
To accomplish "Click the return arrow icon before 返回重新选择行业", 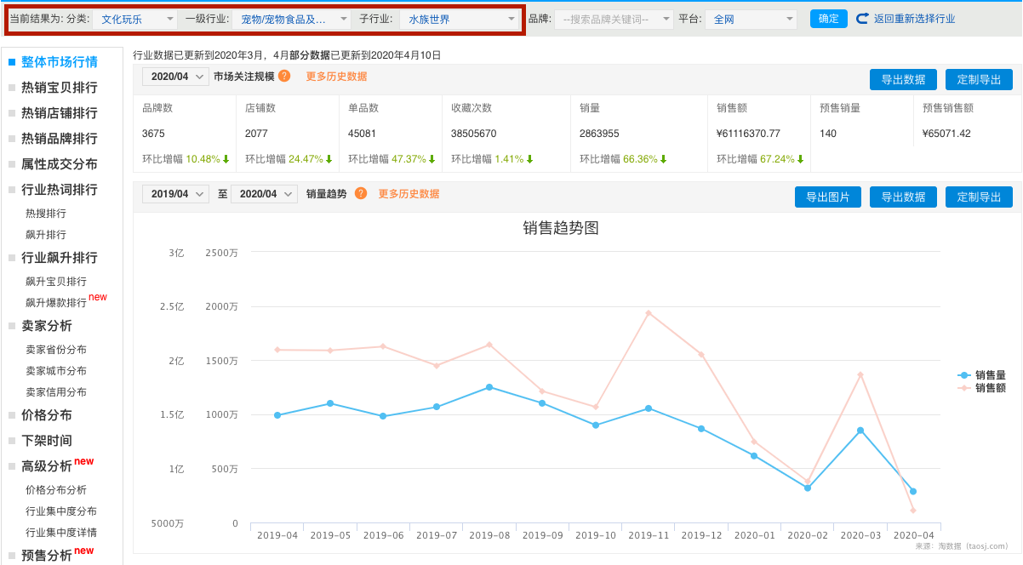I will [864, 18].
